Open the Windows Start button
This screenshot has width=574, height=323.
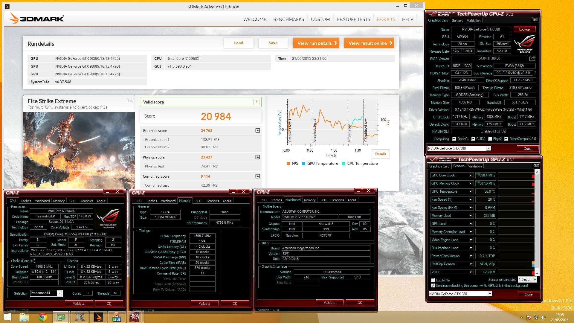pyautogui.click(x=7, y=317)
